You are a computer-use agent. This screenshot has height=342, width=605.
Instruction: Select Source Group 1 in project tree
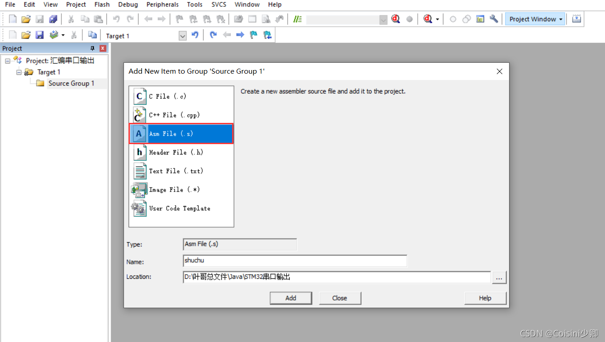click(x=71, y=83)
